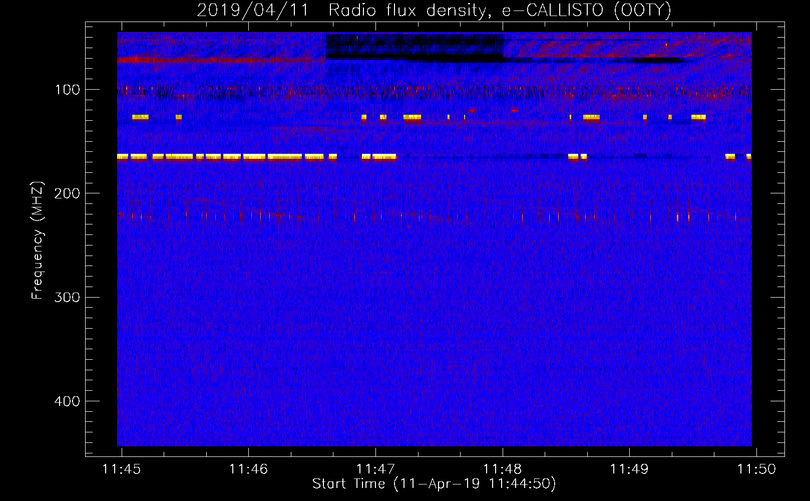Click the 11:49 time tick label
This screenshot has width=810, height=501.
629,469
